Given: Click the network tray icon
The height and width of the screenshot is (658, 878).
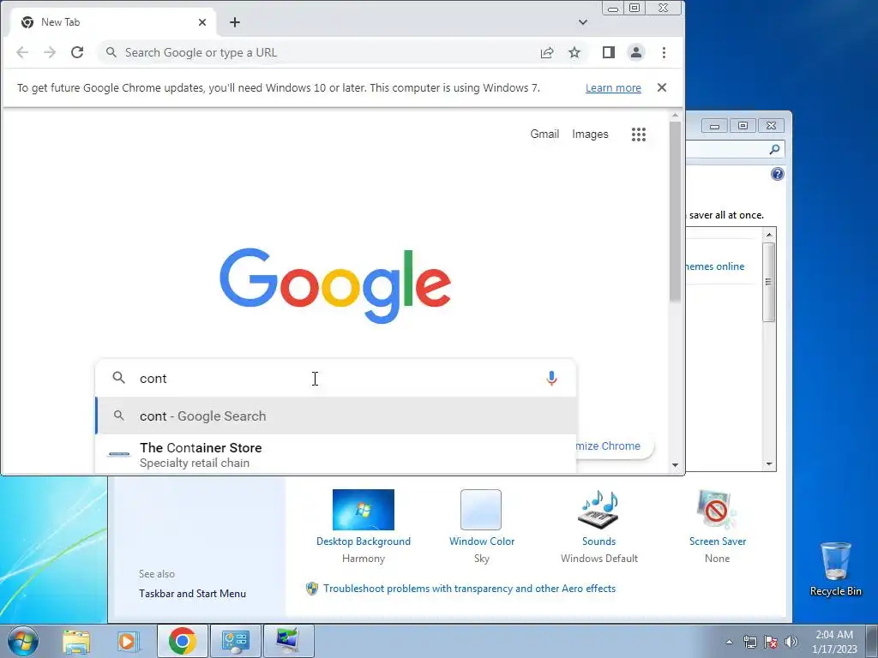Looking at the screenshot, I should tap(749, 642).
